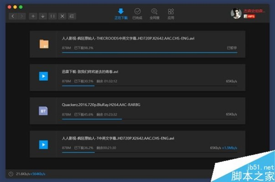Switch to the 正在下载 (Downloading) tab

[x=120, y=14]
